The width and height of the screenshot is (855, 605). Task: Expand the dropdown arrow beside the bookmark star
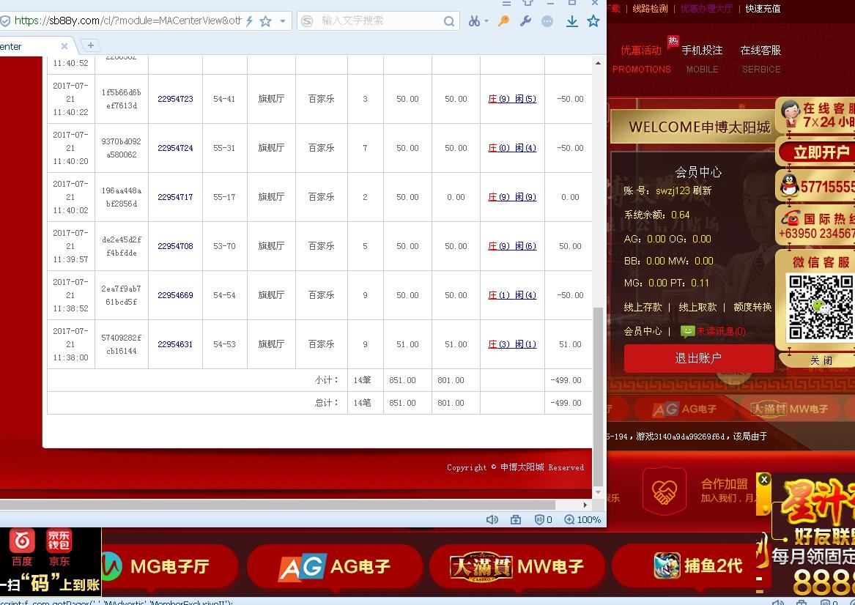point(283,21)
